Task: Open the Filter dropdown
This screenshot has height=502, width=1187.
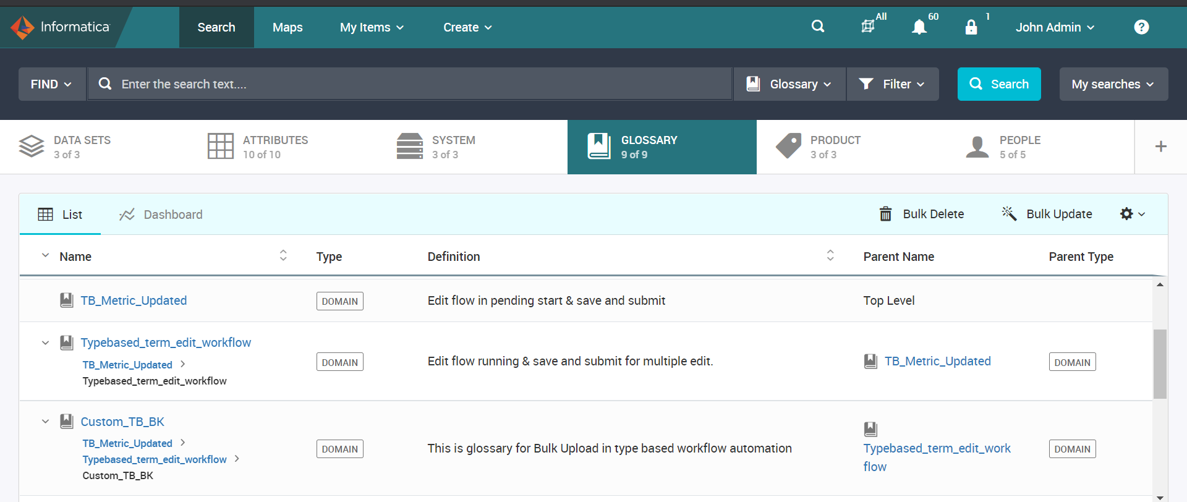Action: point(893,84)
